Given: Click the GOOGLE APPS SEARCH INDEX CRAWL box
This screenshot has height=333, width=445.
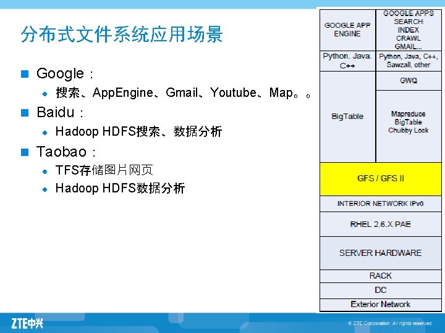Looking at the screenshot, I should (409, 30).
